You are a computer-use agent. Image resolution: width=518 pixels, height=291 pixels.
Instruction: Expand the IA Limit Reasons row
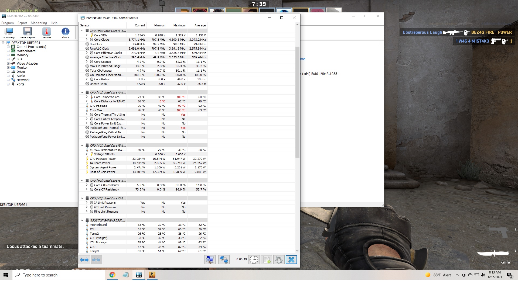87,203
